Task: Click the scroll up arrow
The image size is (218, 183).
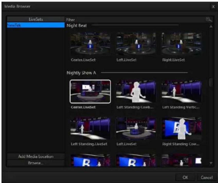Action: (x=211, y=26)
